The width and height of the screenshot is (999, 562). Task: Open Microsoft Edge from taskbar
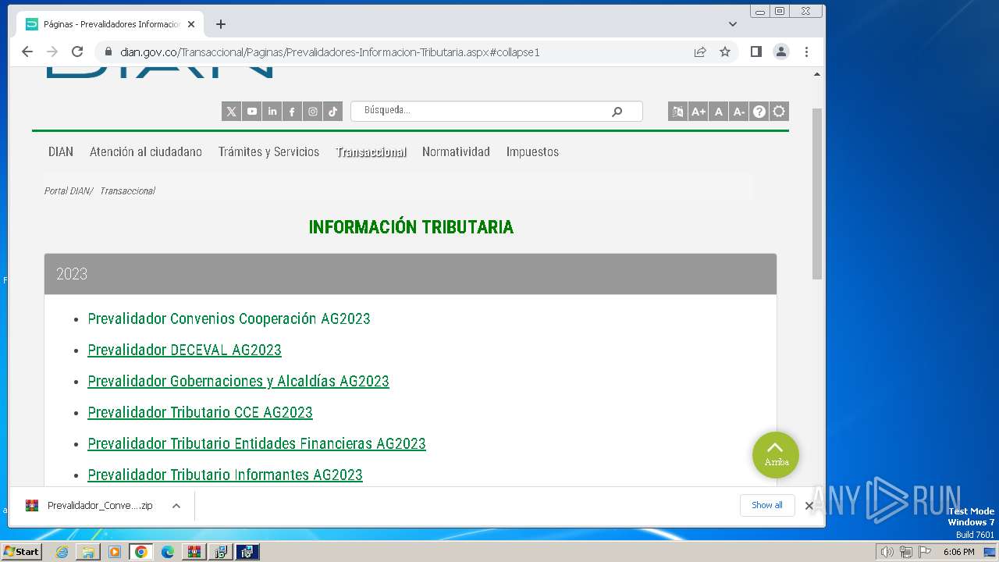pos(168,552)
